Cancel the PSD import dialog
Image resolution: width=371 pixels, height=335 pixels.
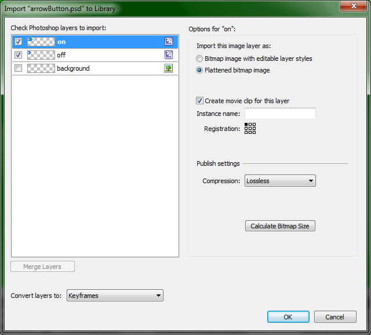coord(335,317)
